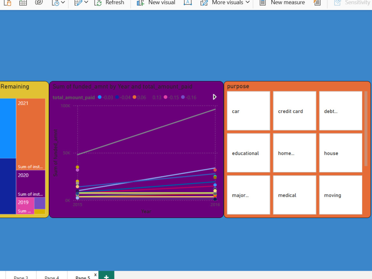Click the -0.16 legend item
The width and height of the screenshot is (372, 279).
pos(189,97)
